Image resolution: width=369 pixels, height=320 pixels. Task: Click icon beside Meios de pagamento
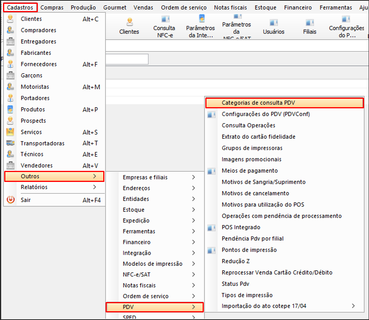(x=211, y=171)
